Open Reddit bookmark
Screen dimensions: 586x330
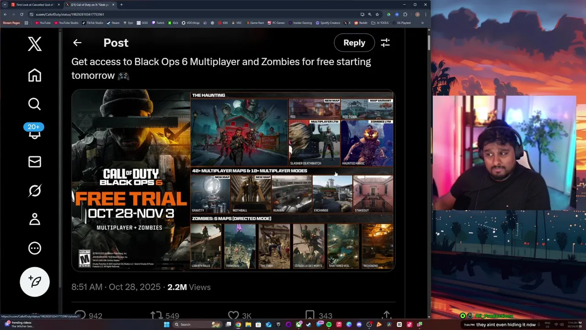(361, 23)
